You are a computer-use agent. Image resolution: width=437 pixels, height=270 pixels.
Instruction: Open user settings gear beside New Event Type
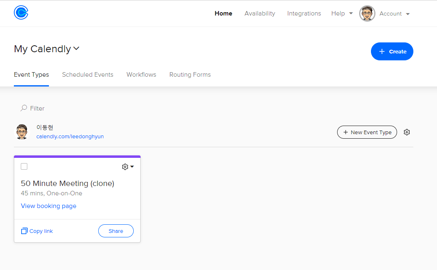pos(406,132)
